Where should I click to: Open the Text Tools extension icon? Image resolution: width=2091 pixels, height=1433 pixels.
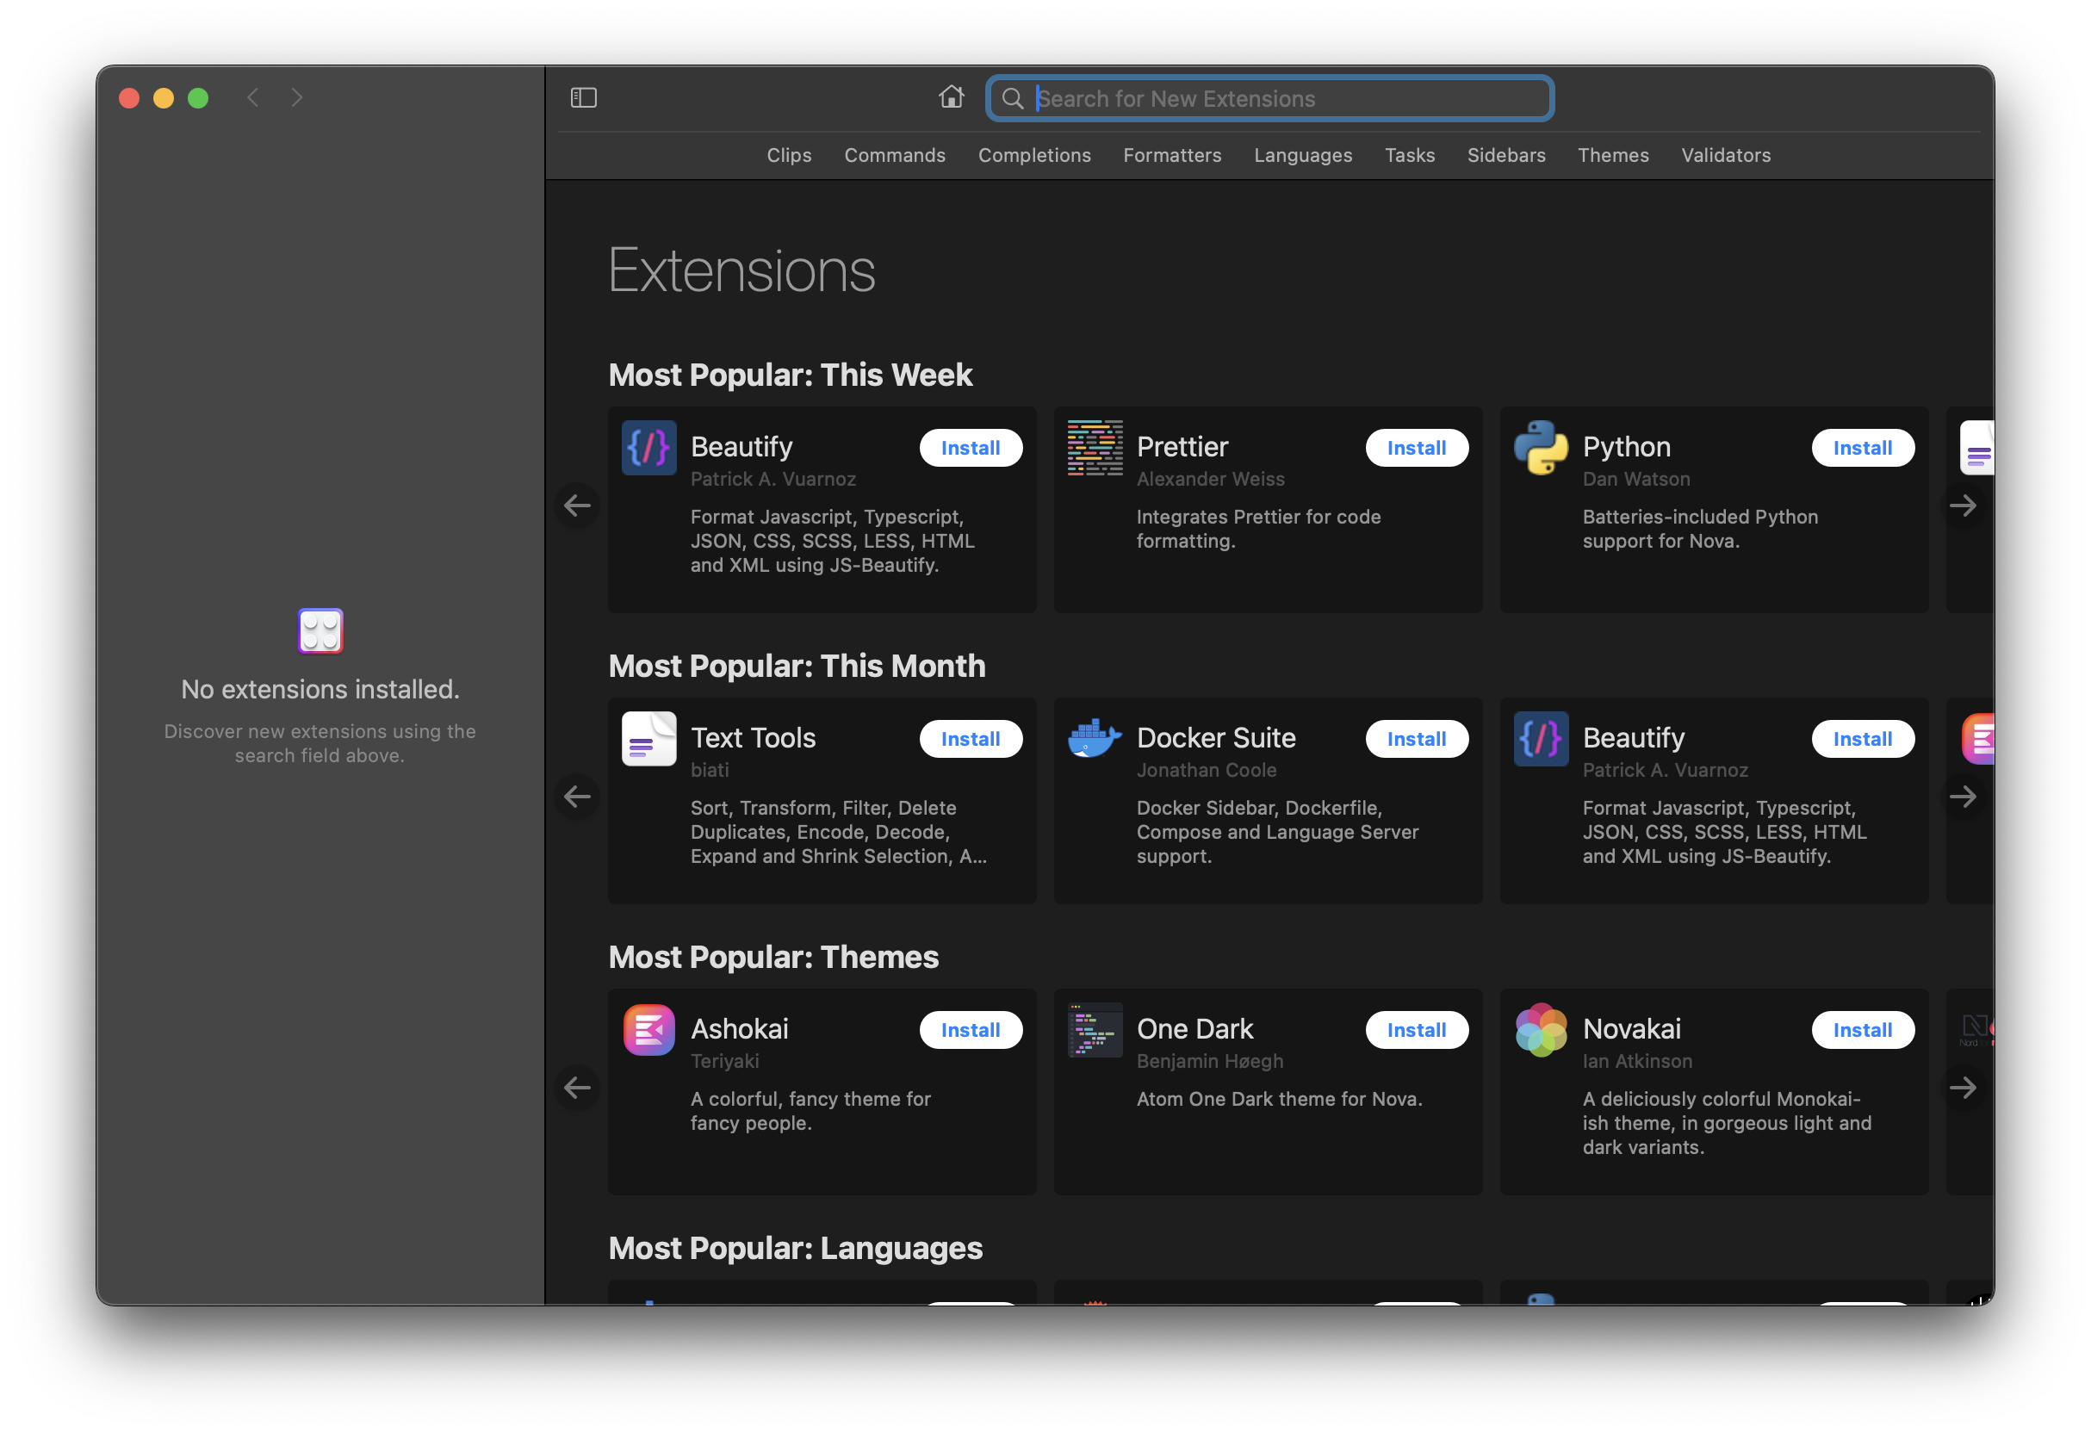click(x=648, y=739)
